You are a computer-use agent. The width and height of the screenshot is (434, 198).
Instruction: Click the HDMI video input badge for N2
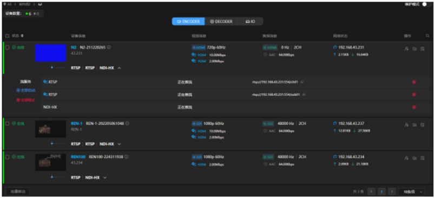(199, 47)
